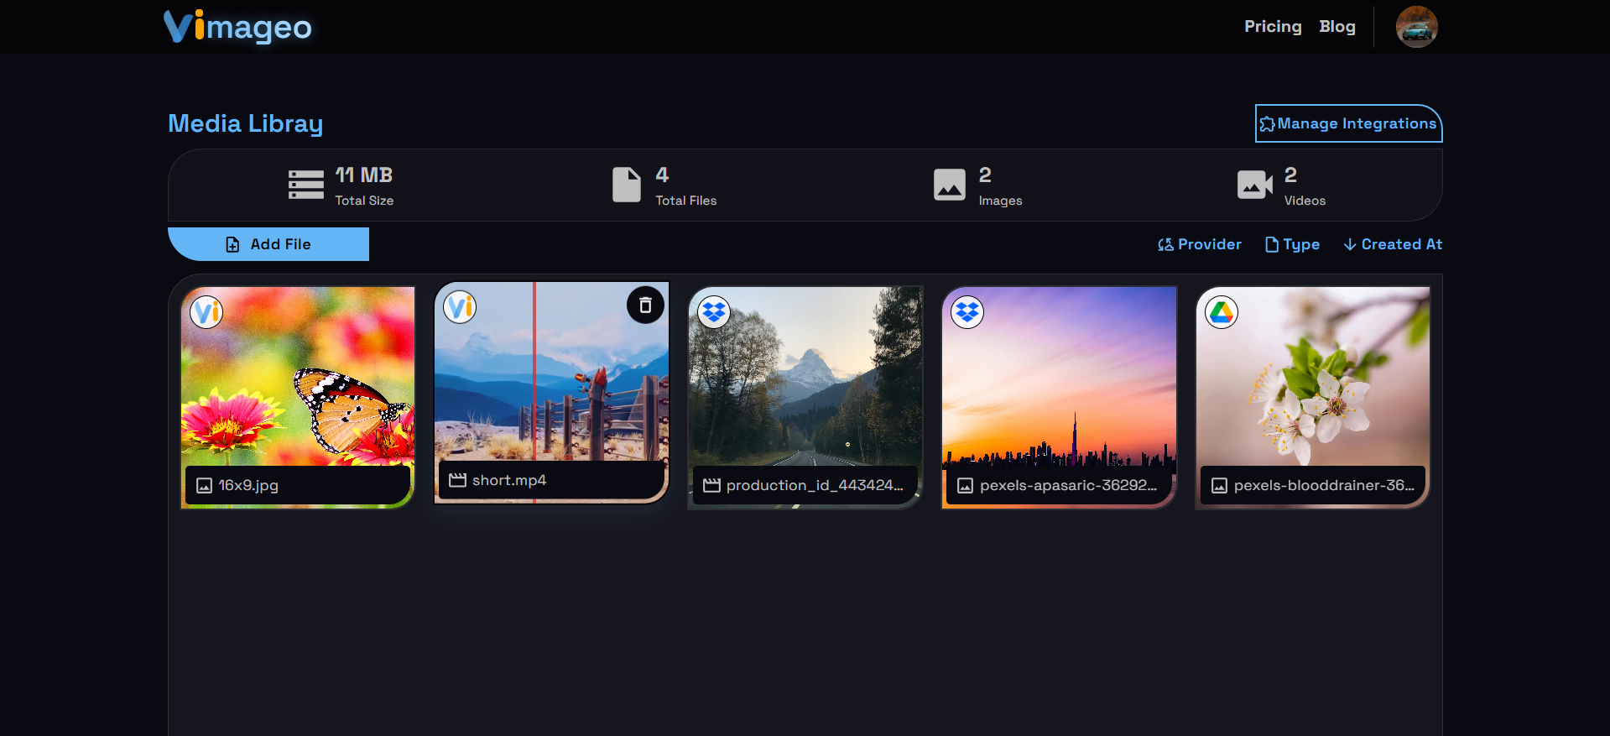Sort by Created At
The width and height of the screenshot is (1610, 736).
point(1393,244)
